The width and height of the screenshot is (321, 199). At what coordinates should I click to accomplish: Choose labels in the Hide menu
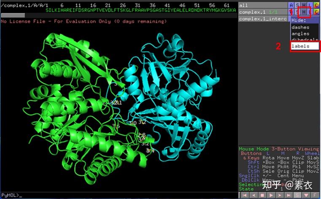(x=305, y=46)
